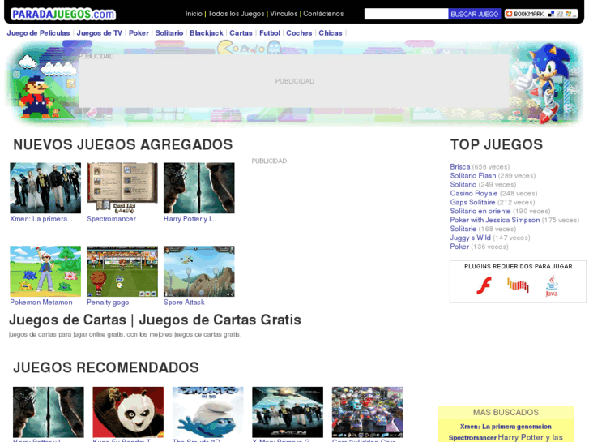This screenshot has height=442, width=589.
Task: Open Gaps Solitaire in Top Juegos
Action: (472, 203)
